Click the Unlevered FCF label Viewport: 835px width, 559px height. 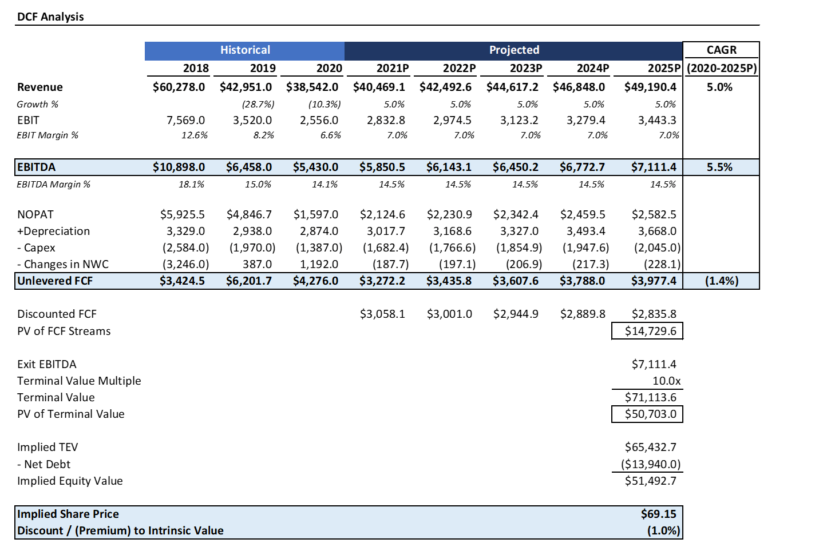click(x=55, y=281)
